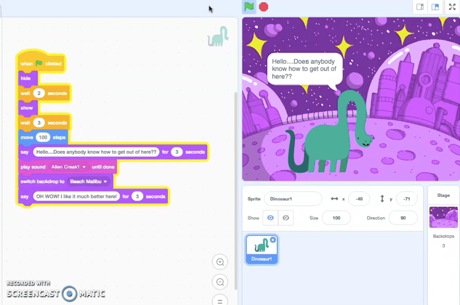Click the 'when flag clicked' hat block

point(41,64)
